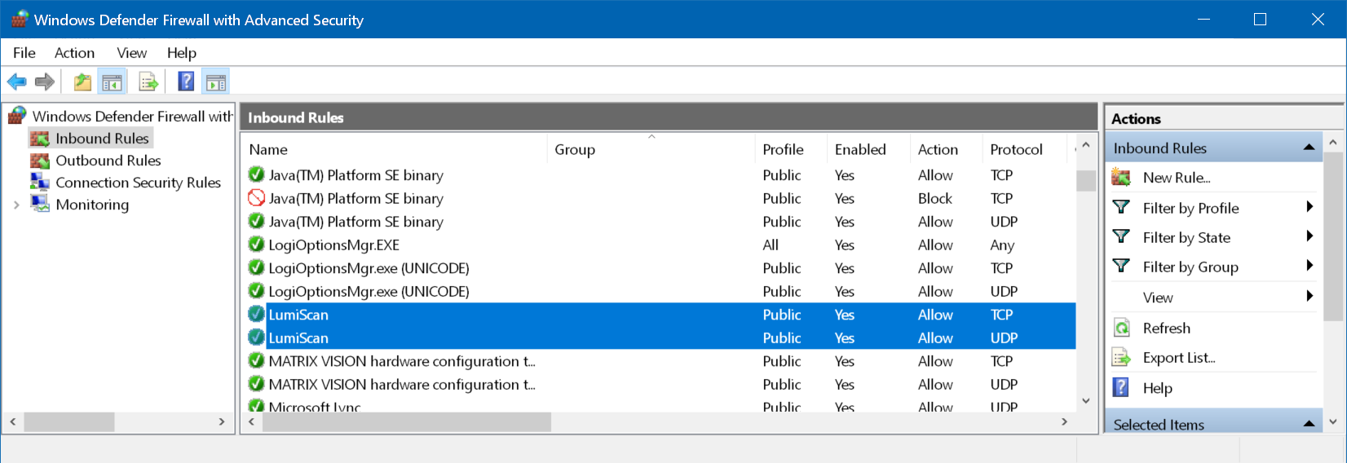The width and height of the screenshot is (1347, 463).
Task: Sort rules by the Action column header
Action: click(945, 149)
